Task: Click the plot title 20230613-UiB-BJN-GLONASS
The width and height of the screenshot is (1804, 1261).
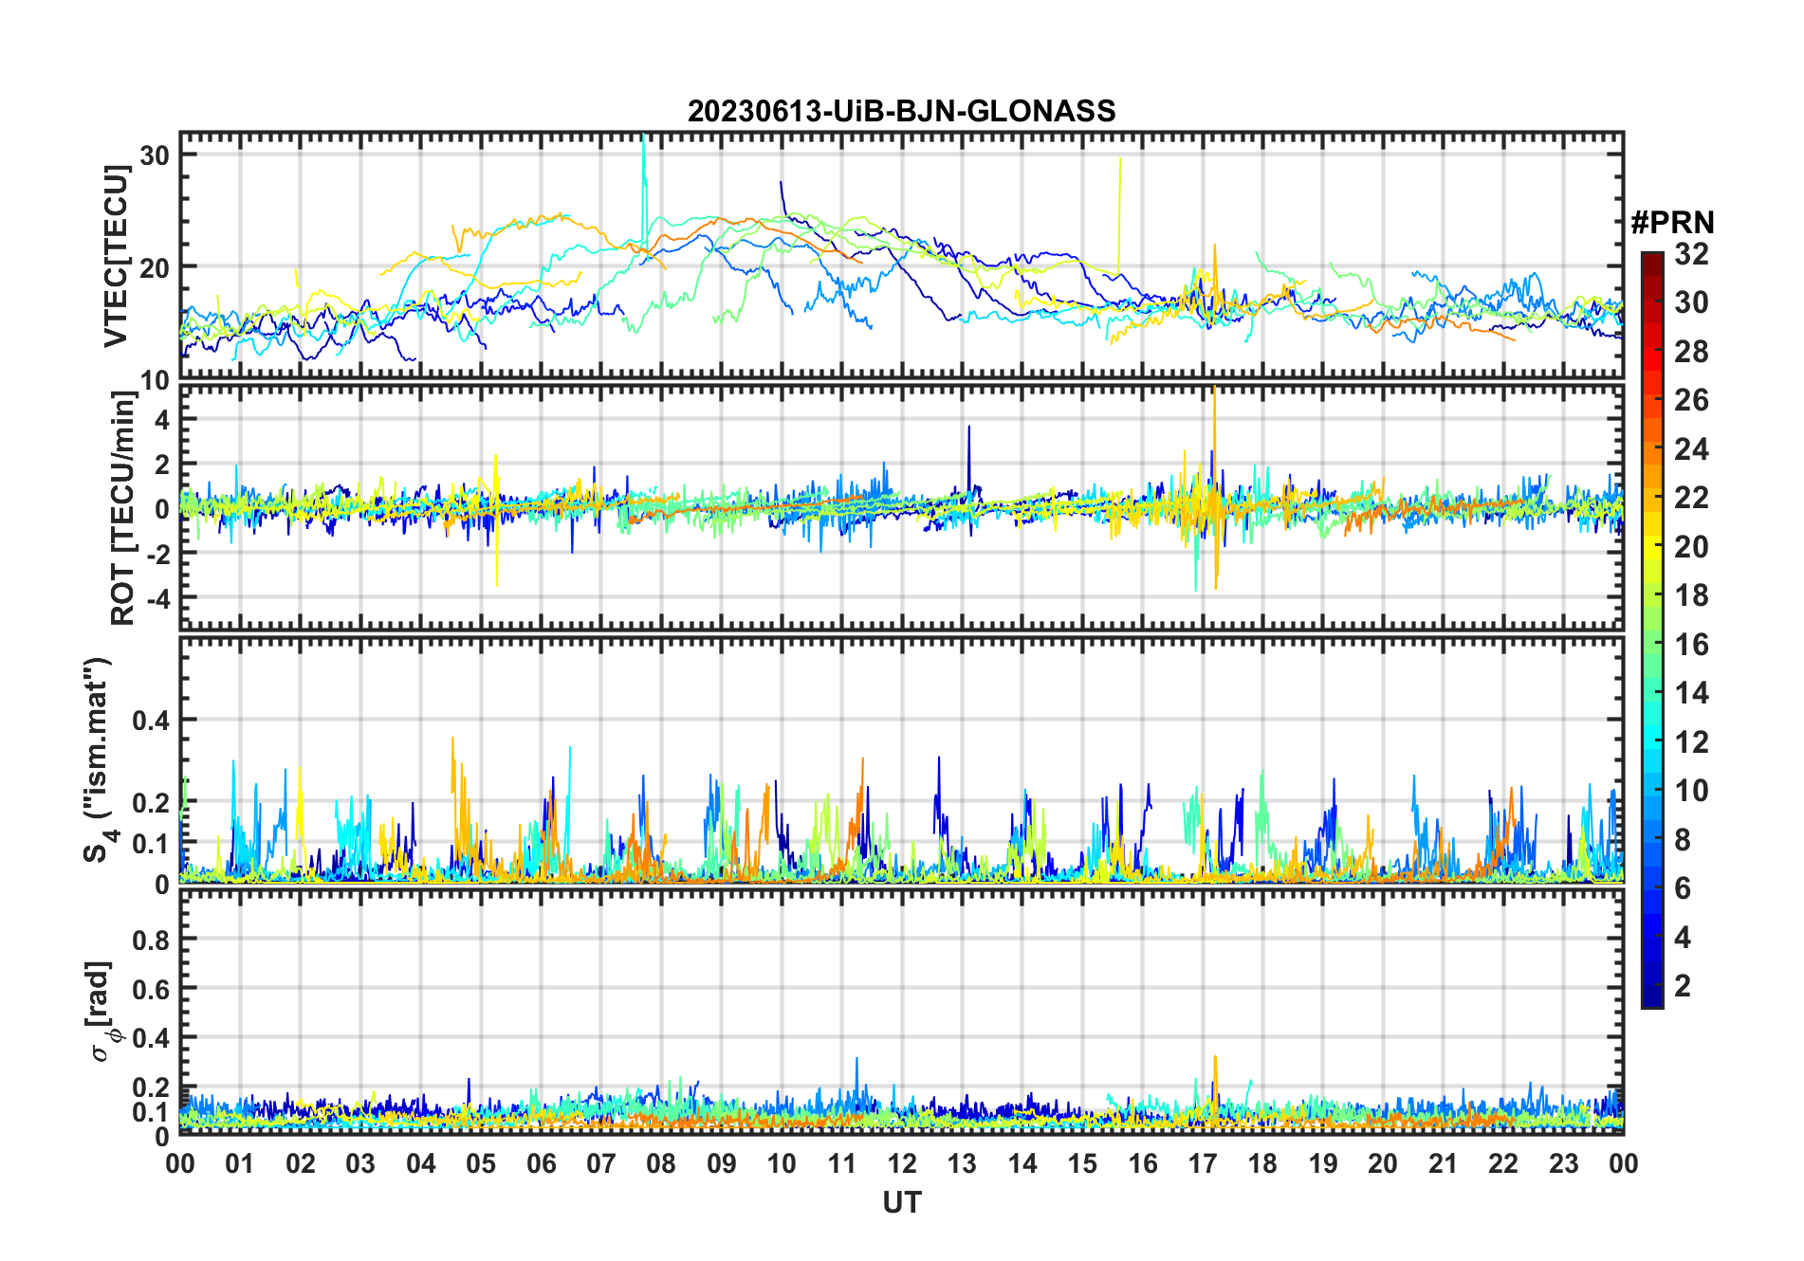Action: 901,111
